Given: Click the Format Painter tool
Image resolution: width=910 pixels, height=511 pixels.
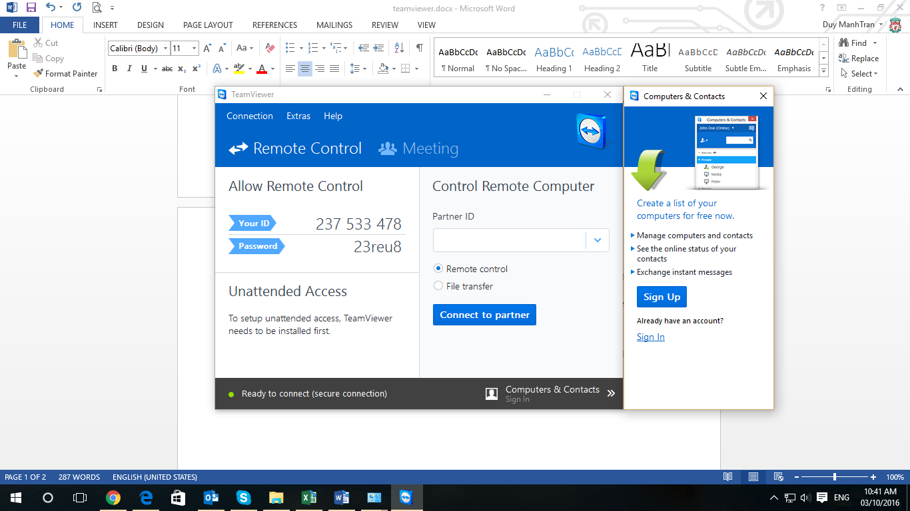Looking at the screenshot, I should (65, 74).
